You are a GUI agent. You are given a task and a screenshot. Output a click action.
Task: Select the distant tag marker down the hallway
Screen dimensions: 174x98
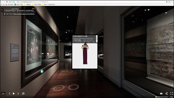point(69,54)
